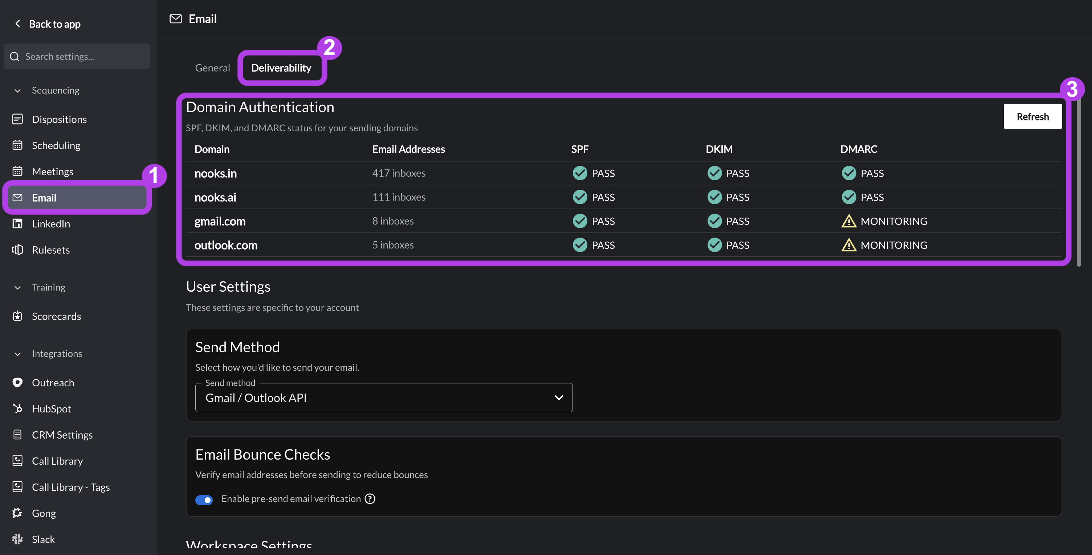Click the 111 inboxes cell

tap(399, 197)
